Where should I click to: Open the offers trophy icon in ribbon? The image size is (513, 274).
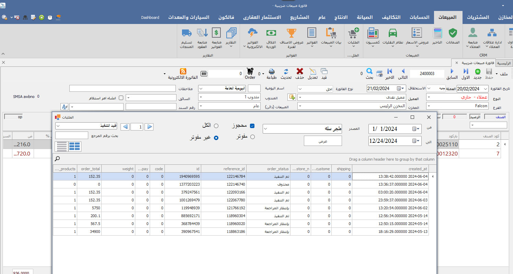click(291, 33)
